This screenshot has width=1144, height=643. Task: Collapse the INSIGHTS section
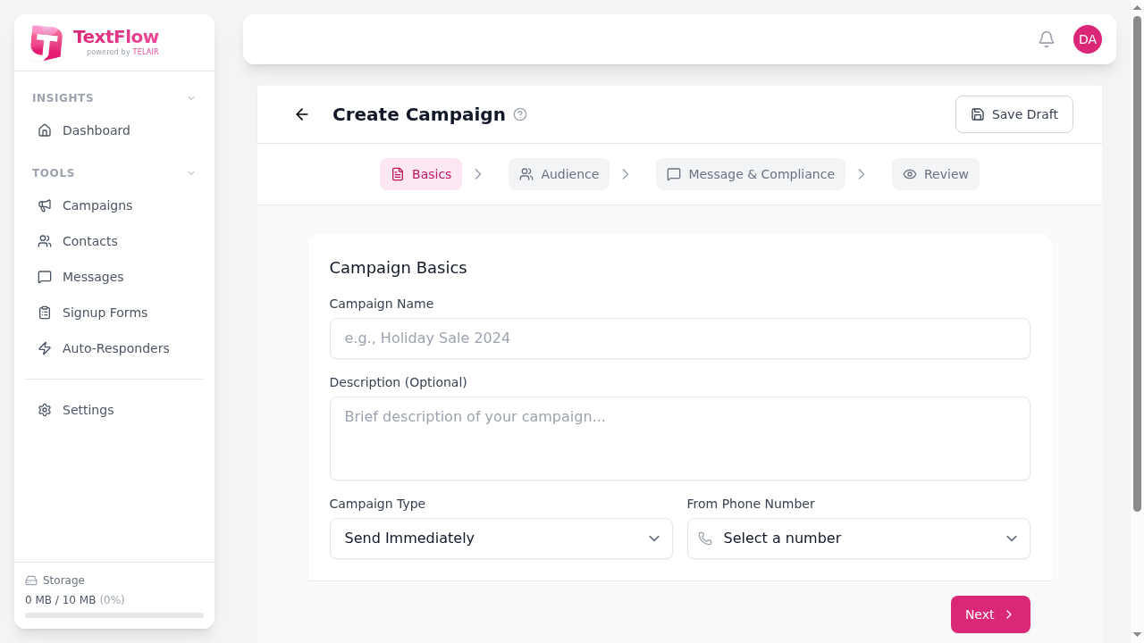pyautogui.click(x=190, y=98)
